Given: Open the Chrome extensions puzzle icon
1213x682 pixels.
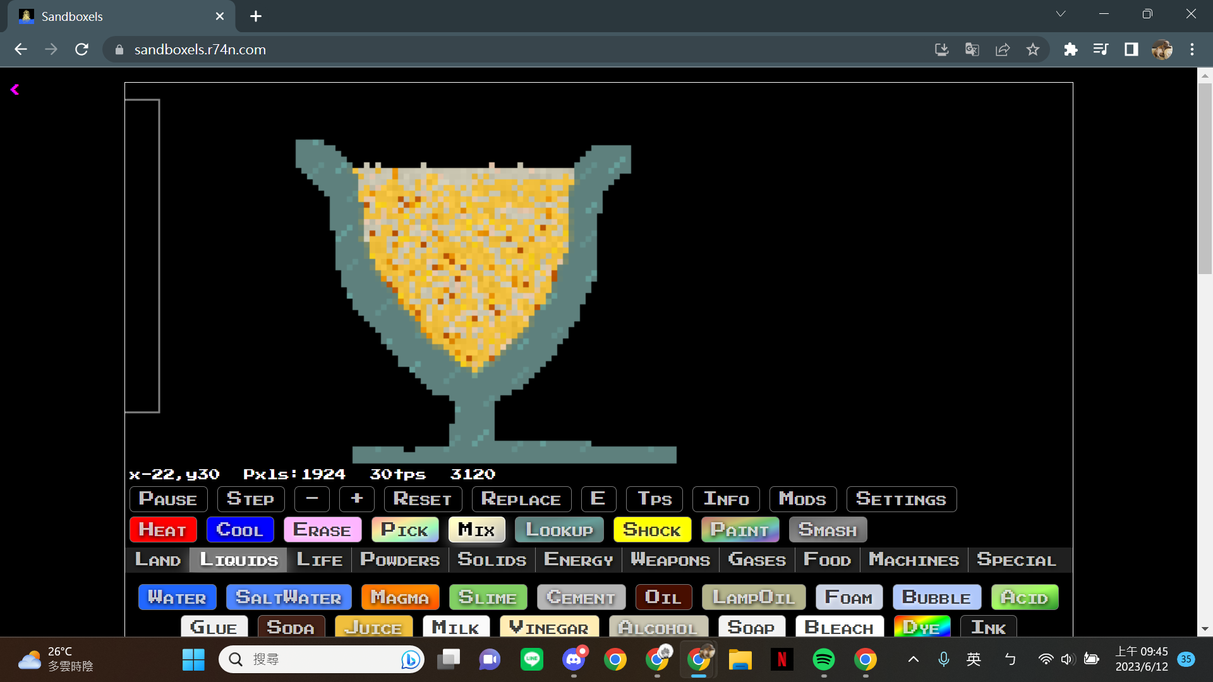Looking at the screenshot, I should pos(1070,49).
